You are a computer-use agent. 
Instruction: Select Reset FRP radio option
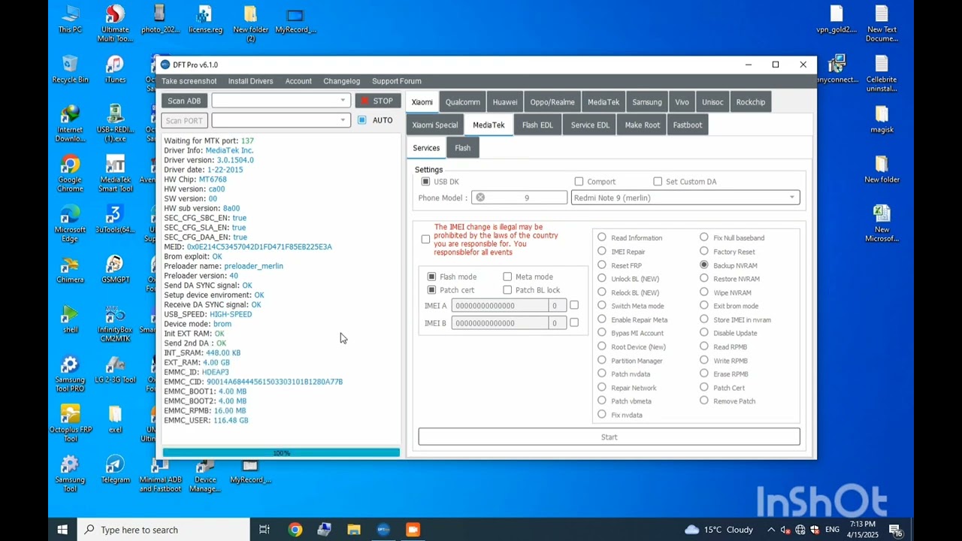pos(602,265)
